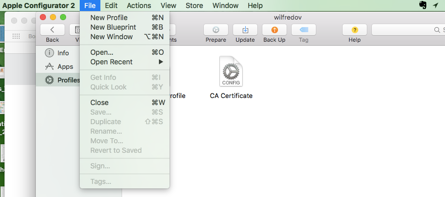Choose New Profile from File menu

(125, 18)
